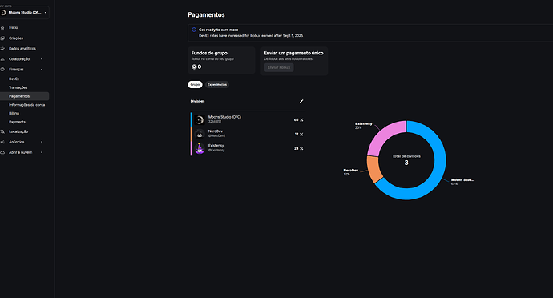The width and height of the screenshot is (553, 298).
Task: Open Criações via its sidebar icon
Action: click(x=2, y=38)
